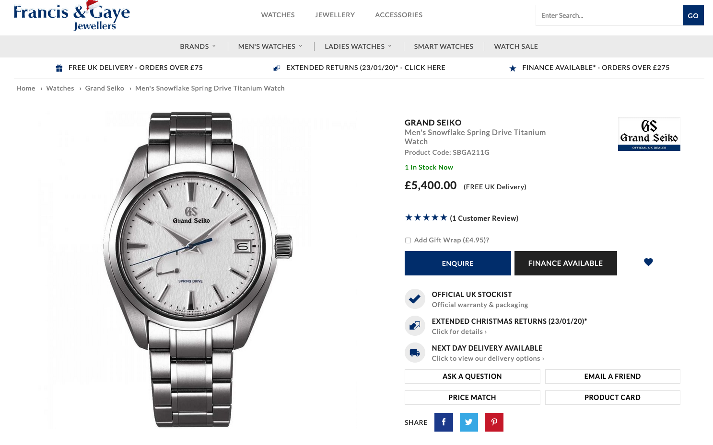Open the Ladies Watches dropdown
This screenshot has width=713, height=445.
click(358, 46)
